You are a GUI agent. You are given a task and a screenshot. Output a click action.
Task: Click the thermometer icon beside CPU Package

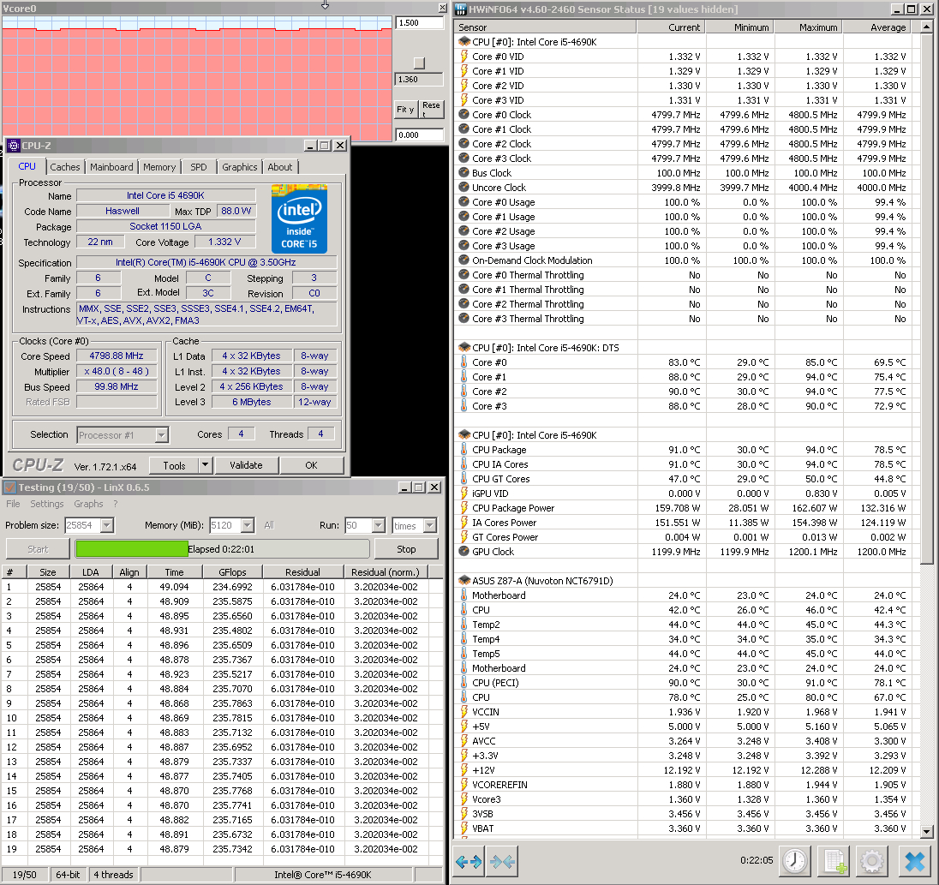[x=464, y=449]
